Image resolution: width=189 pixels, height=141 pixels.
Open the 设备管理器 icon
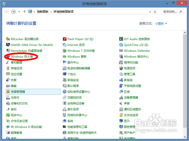[121, 97]
